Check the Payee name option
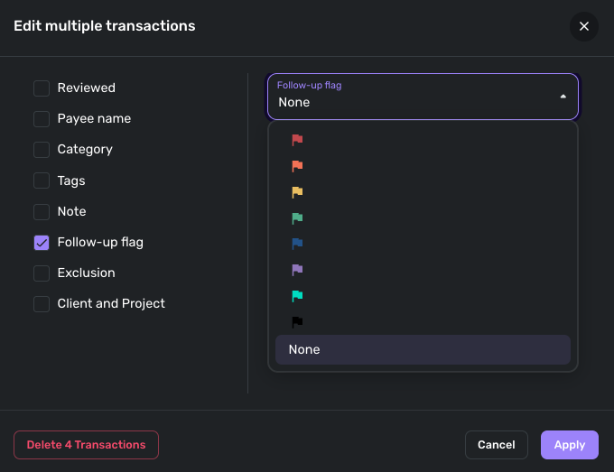The image size is (614, 472). pos(42,119)
